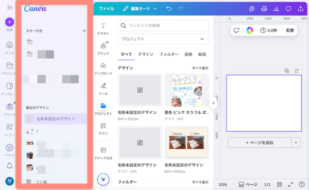The image size is (309, 190).
Task: Open the settings gear icon
Action: (9, 148)
